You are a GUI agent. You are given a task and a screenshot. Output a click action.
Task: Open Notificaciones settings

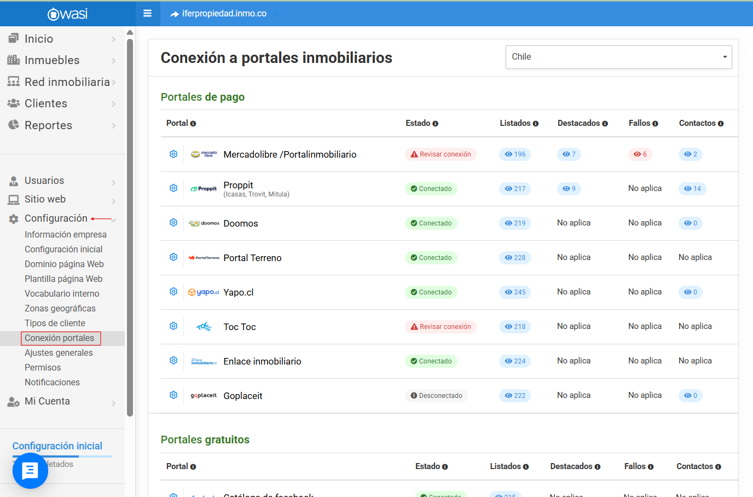point(52,382)
